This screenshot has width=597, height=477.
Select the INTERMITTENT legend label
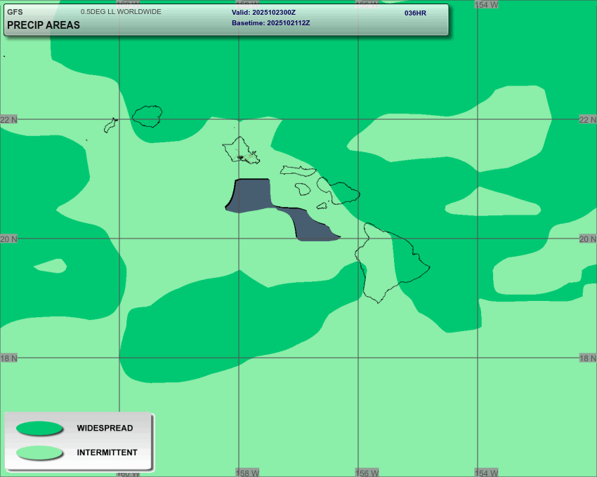(x=107, y=452)
